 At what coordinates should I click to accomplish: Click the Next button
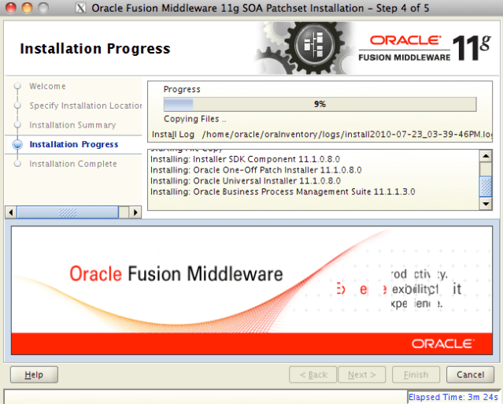coord(361,375)
